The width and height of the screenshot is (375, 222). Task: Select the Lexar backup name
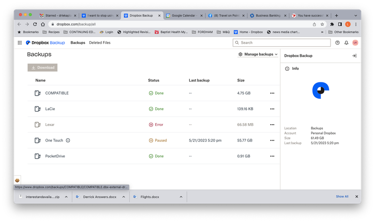50,125
